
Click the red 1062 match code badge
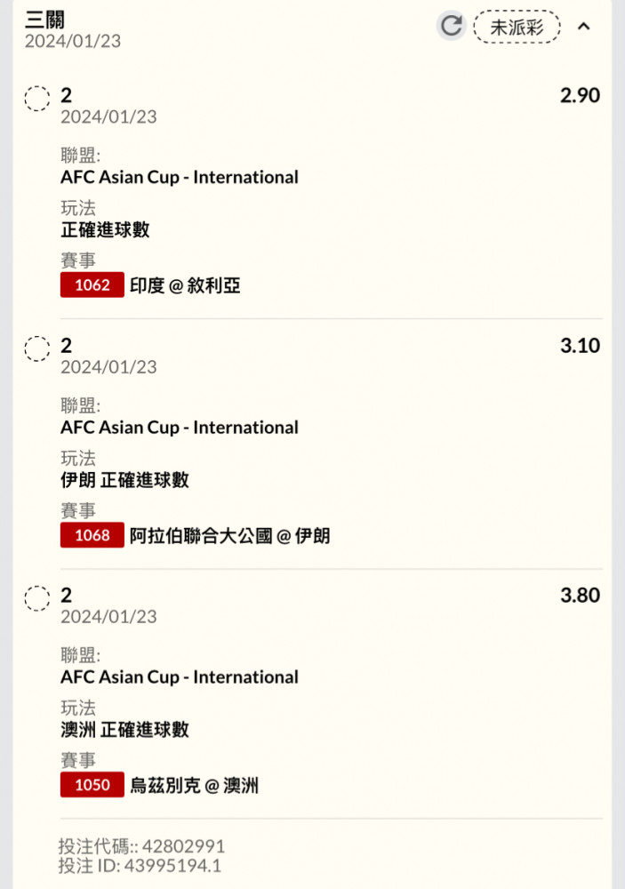click(92, 284)
